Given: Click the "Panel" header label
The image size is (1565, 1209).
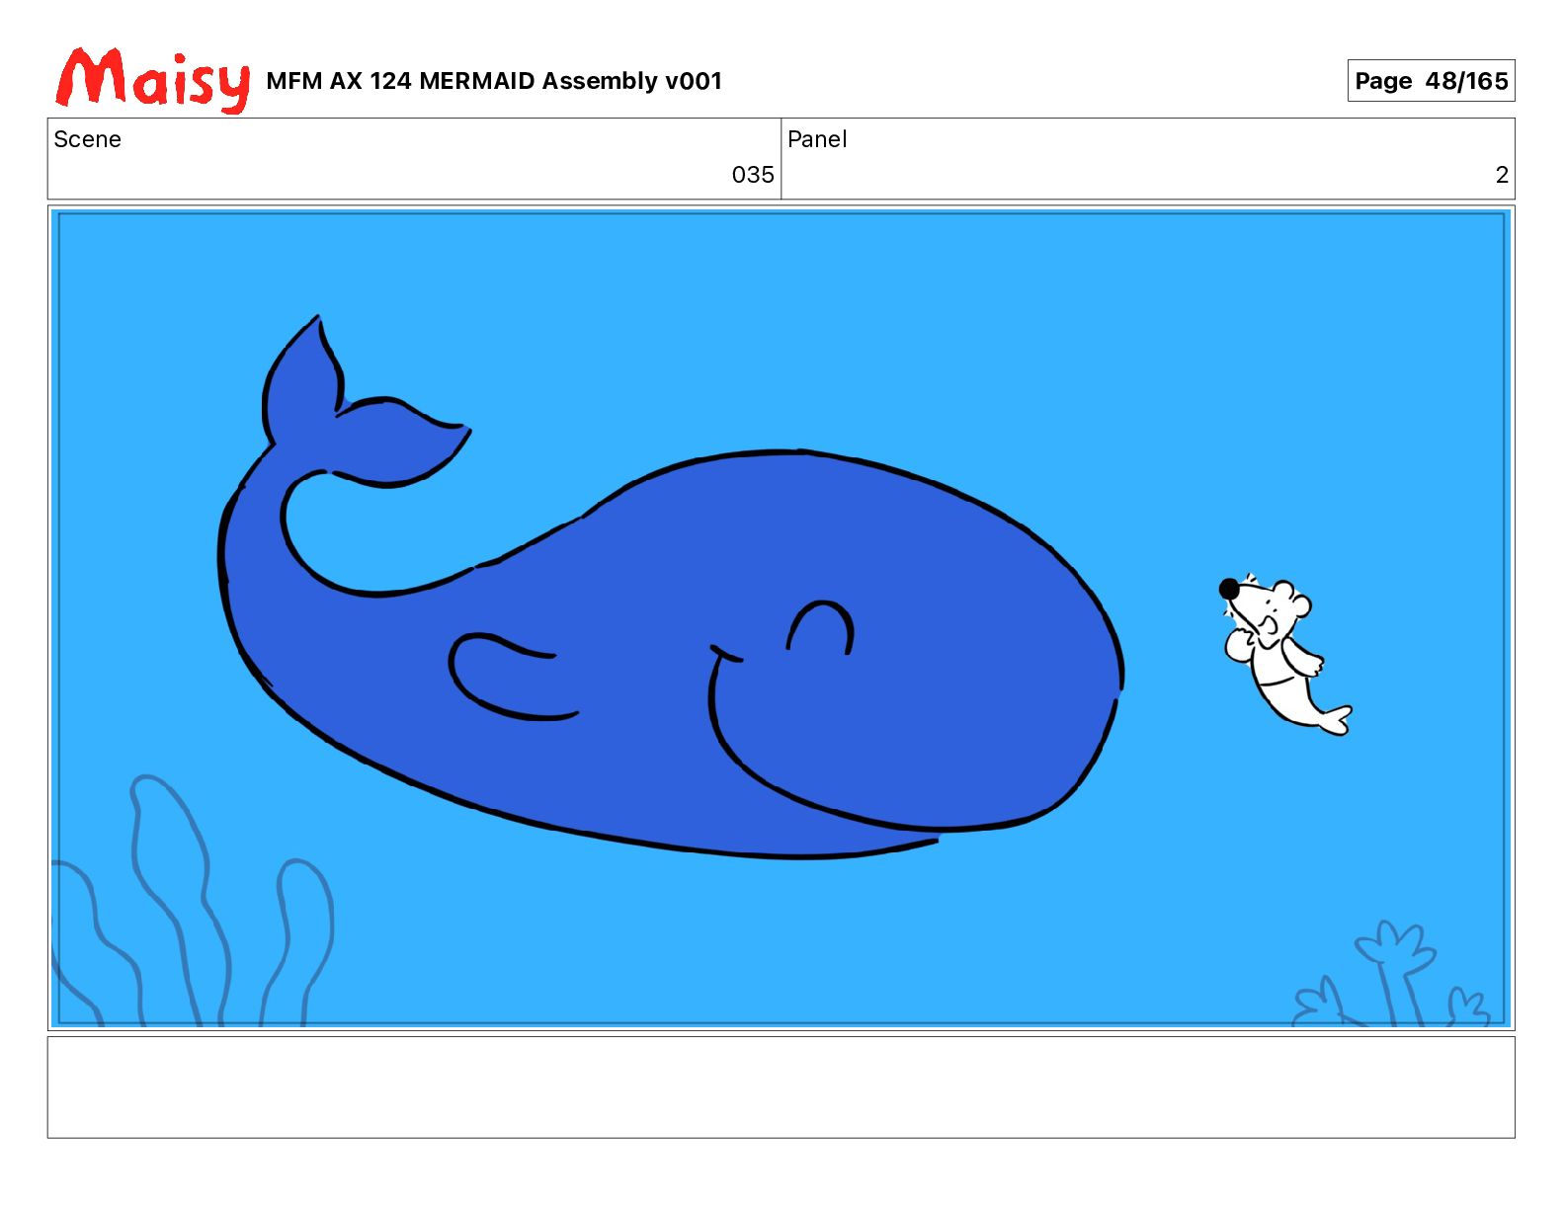Looking at the screenshot, I should point(817,139).
